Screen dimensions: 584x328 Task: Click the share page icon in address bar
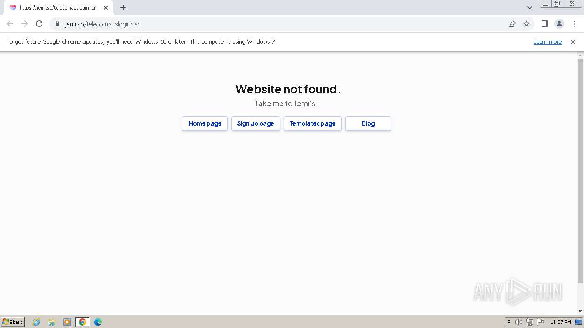(x=512, y=24)
